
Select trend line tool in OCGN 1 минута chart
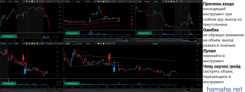click(106, 43)
